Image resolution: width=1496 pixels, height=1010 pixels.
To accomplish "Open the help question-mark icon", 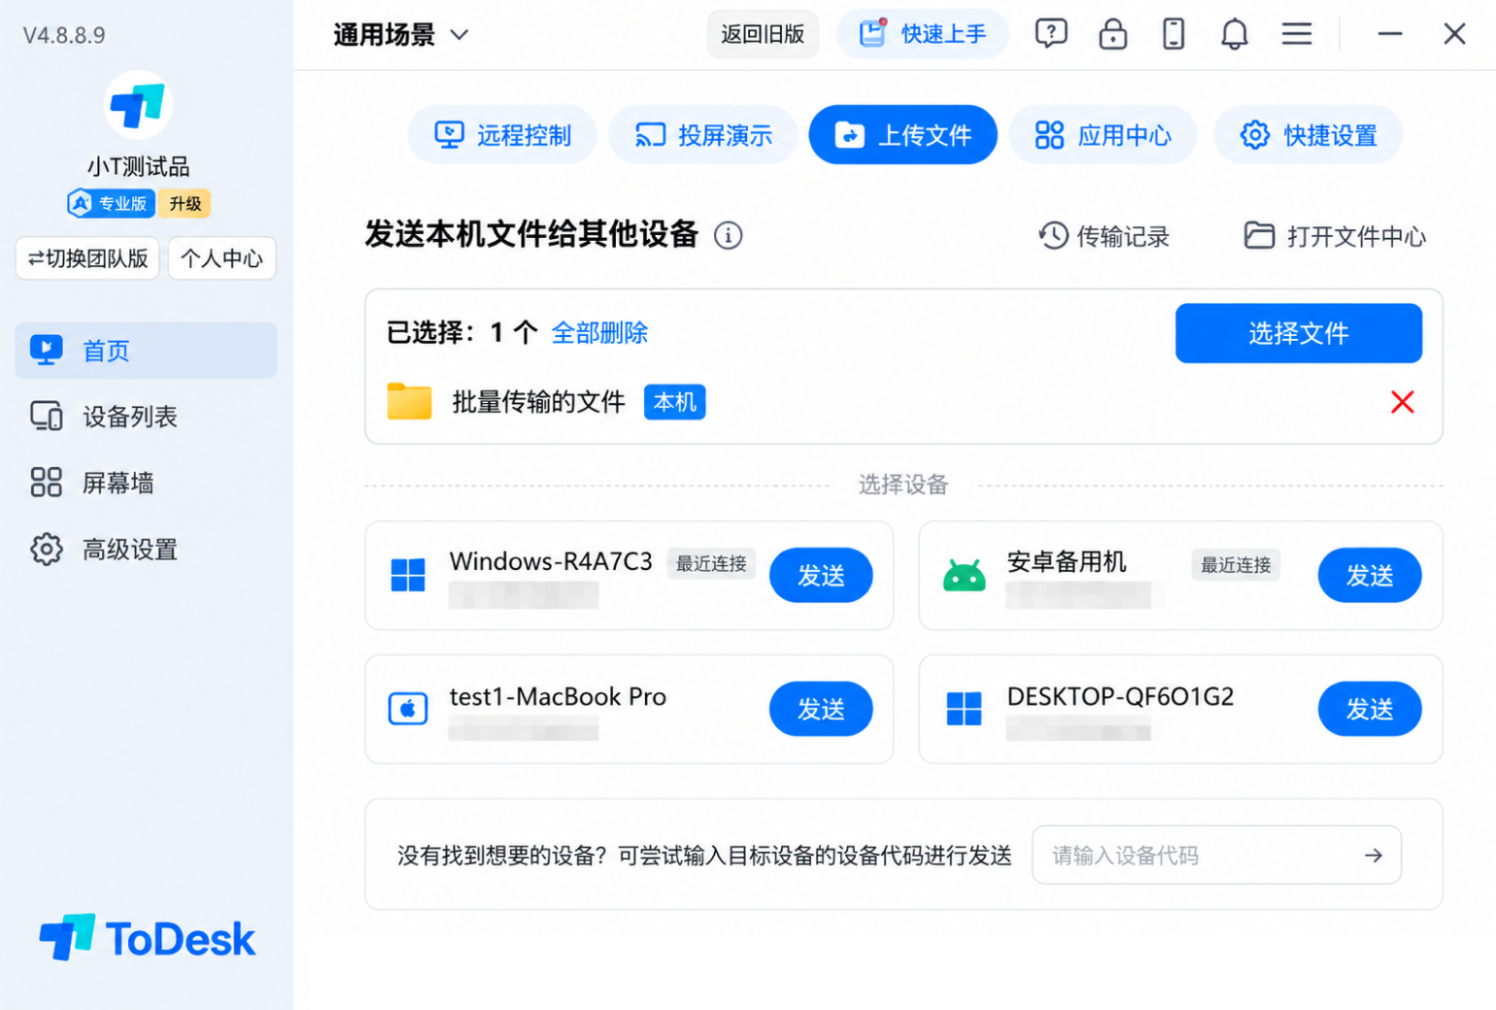I will point(1051,34).
